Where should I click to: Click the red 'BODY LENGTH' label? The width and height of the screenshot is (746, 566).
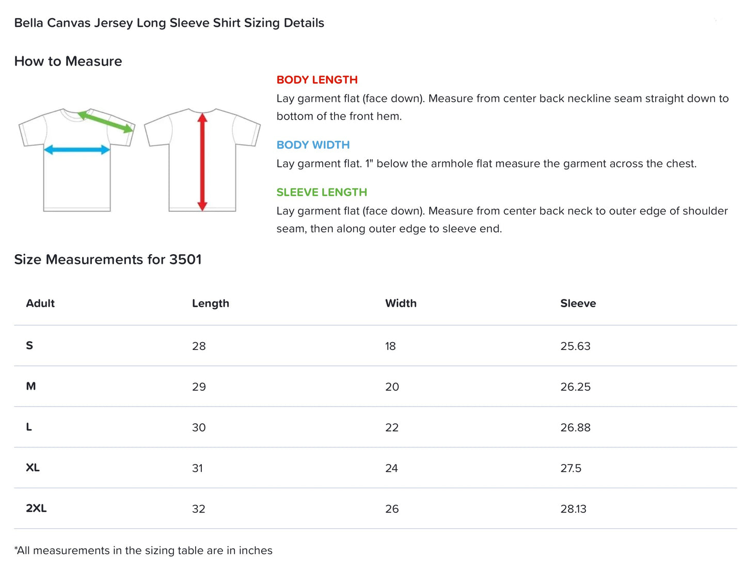tap(317, 80)
